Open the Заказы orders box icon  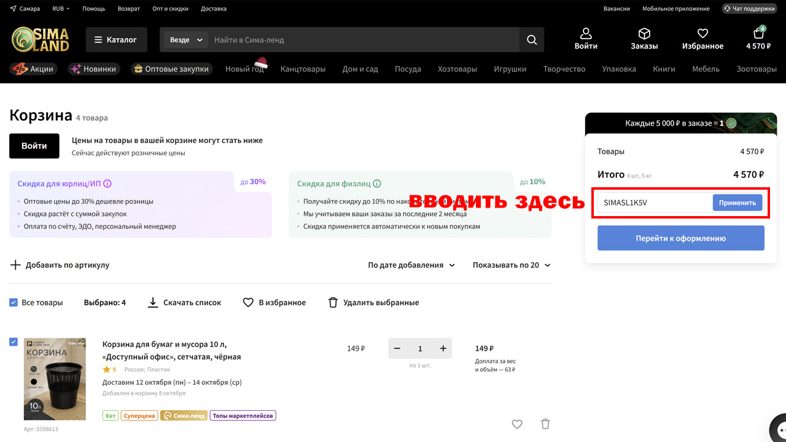pyautogui.click(x=644, y=34)
